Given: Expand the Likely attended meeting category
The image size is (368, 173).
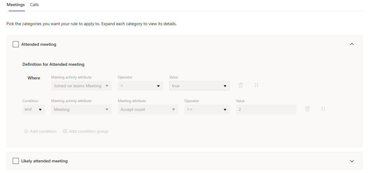Looking at the screenshot, I should [352, 161].
